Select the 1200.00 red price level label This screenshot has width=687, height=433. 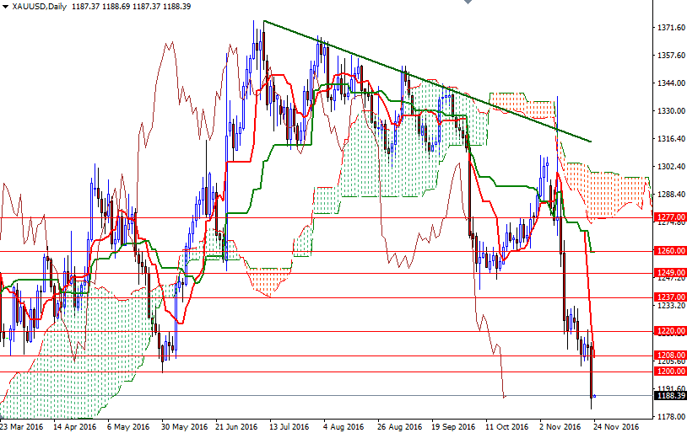point(669,372)
